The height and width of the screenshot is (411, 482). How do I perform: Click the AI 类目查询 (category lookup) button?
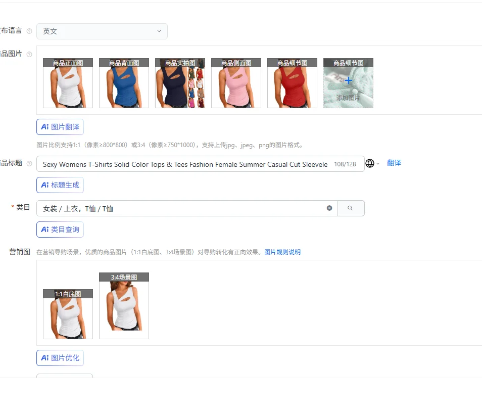point(60,229)
